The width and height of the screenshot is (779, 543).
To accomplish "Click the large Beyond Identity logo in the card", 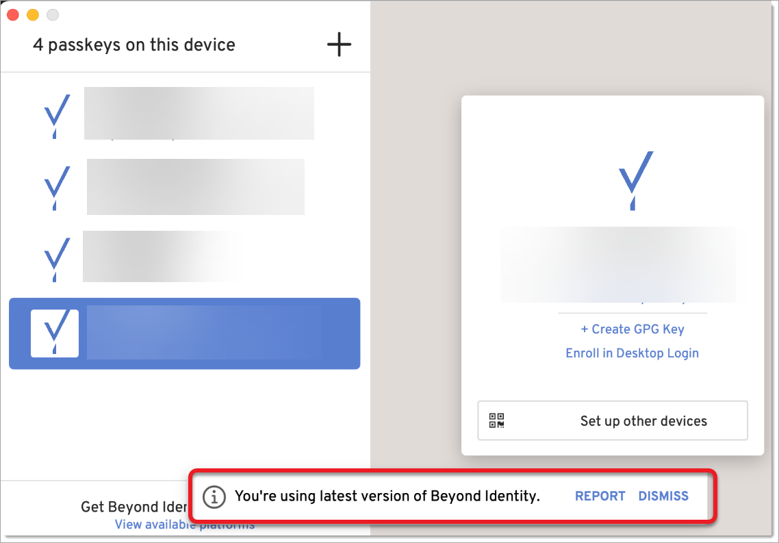I will (x=635, y=180).
